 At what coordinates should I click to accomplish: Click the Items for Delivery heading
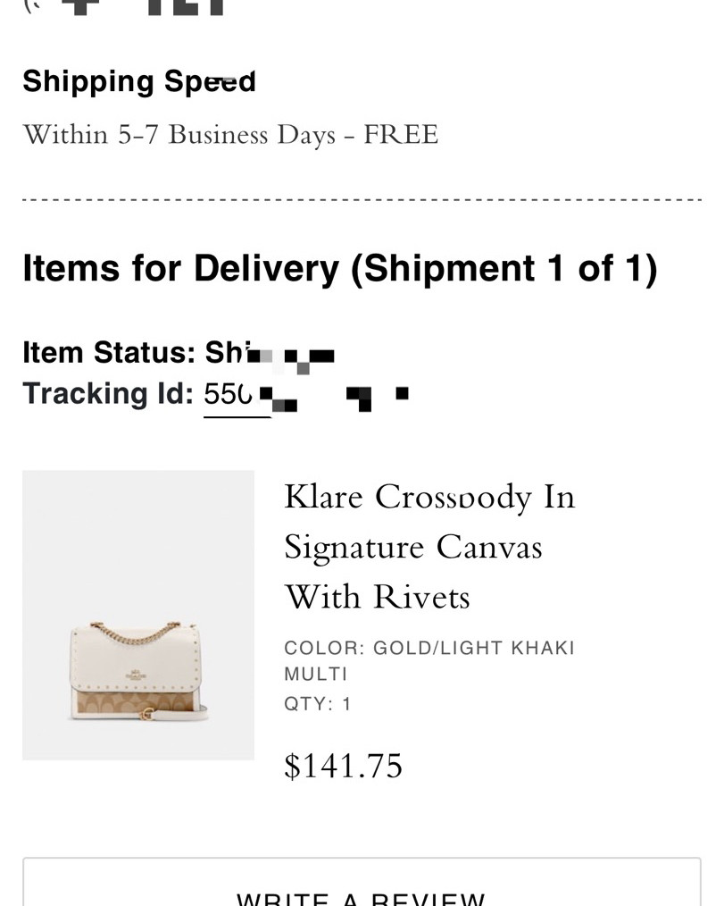coord(180,268)
